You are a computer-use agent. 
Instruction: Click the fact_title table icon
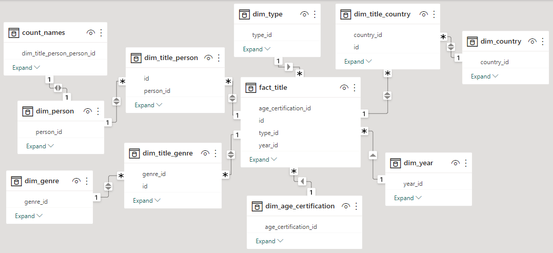(x=250, y=88)
